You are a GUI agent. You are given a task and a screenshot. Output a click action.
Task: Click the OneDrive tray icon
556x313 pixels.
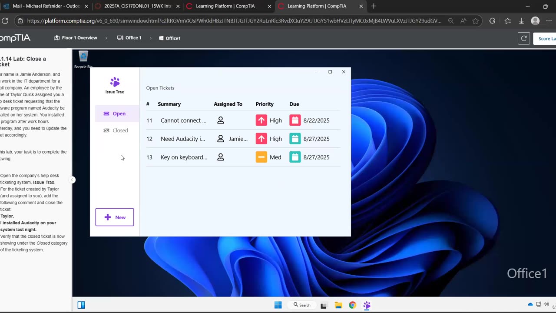tap(530, 304)
